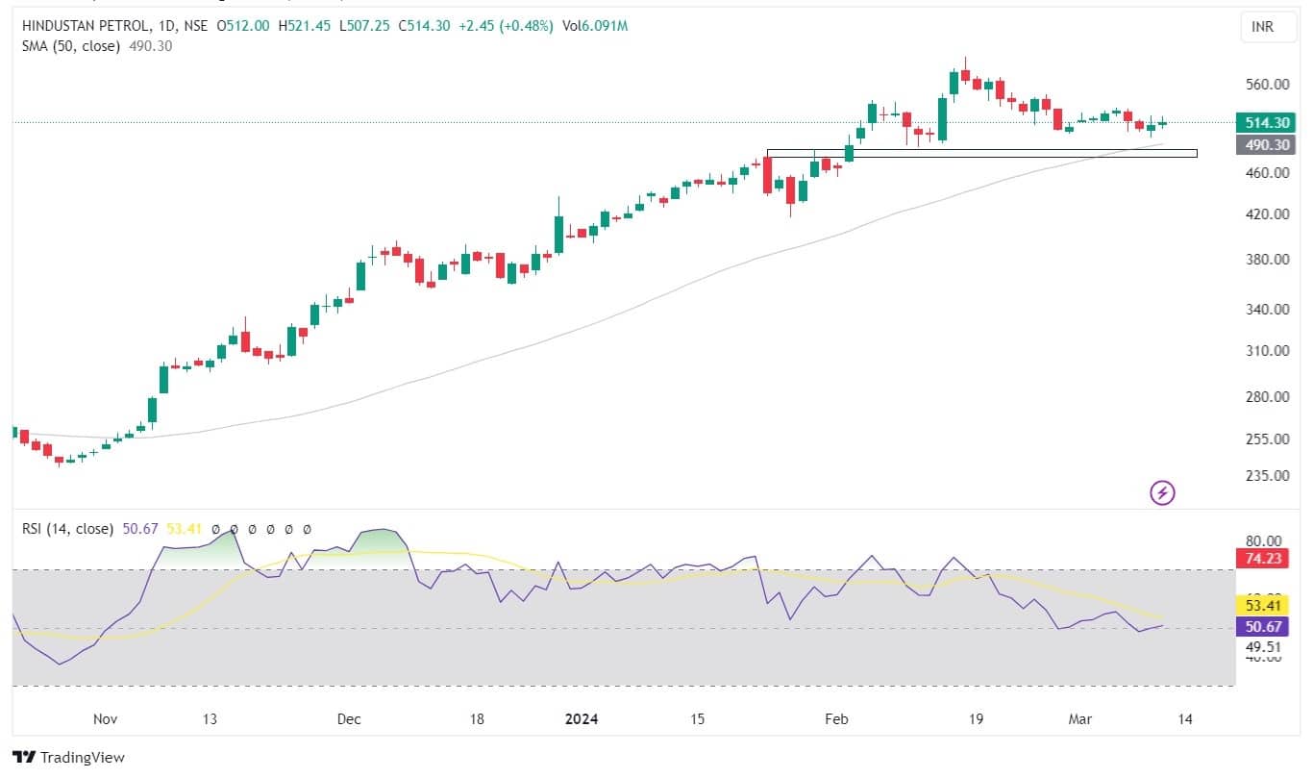The width and height of the screenshot is (1313, 778).
Task: Click the purple lightning flash icon
Action: coord(1163,493)
